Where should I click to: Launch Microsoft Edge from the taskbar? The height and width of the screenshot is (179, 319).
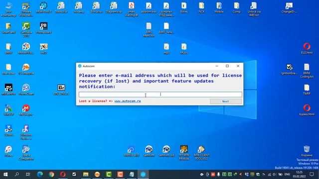(x=40, y=174)
